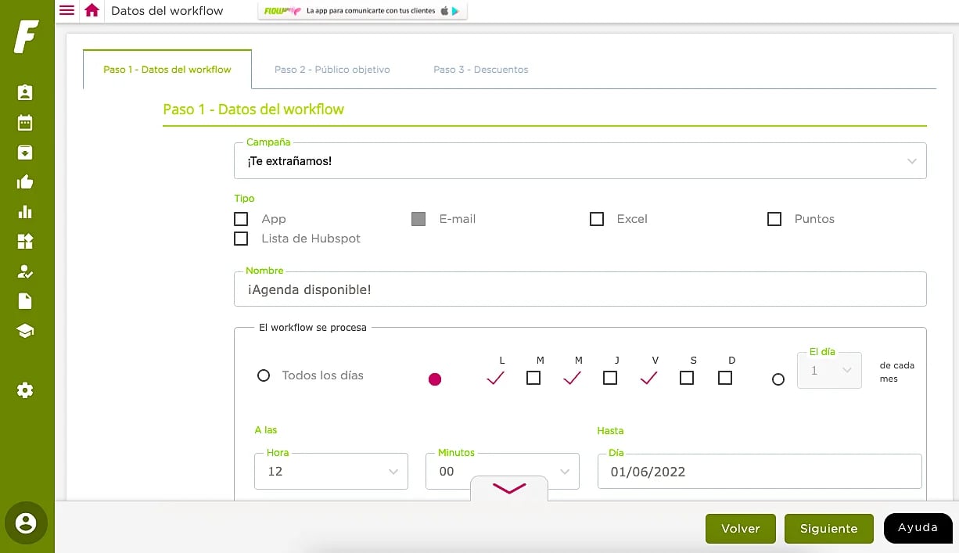Click the Paso 1 section heading
959x553 pixels.
click(x=253, y=110)
